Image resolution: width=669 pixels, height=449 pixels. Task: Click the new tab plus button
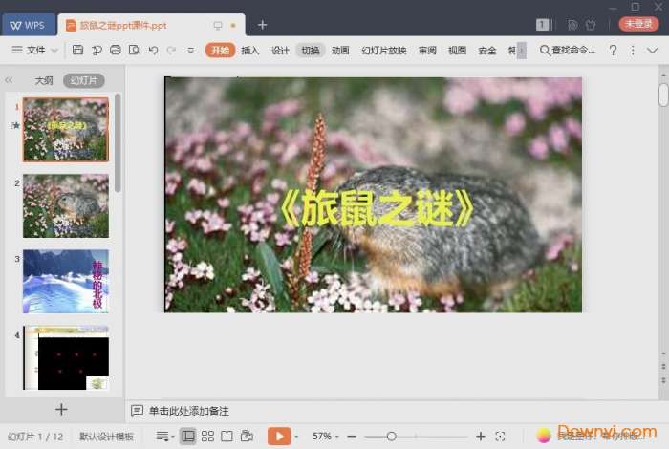coord(263,25)
